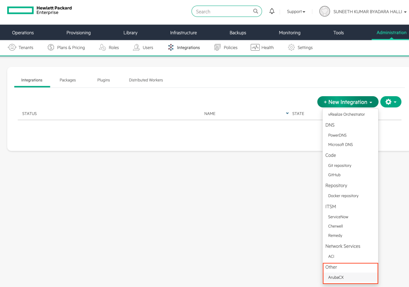Sort by the NAME column header

point(210,114)
